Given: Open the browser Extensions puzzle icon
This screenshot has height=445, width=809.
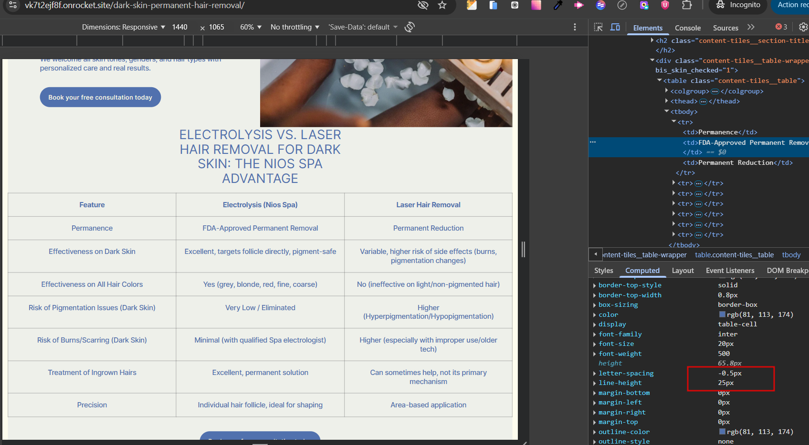Looking at the screenshot, I should tap(687, 5).
